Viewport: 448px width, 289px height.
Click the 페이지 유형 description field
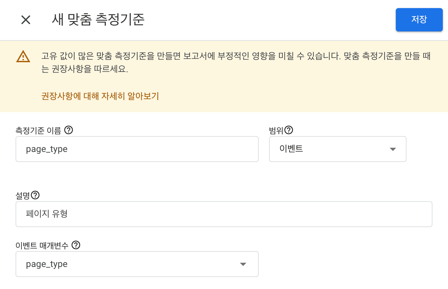coord(224,214)
